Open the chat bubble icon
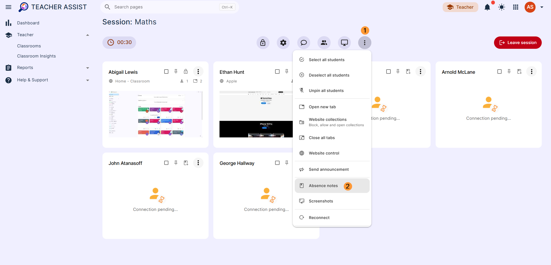 click(304, 43)
